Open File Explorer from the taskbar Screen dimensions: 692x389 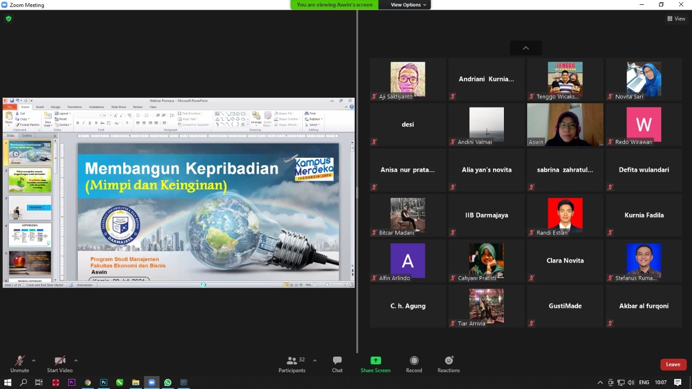(x=136, y=383)
